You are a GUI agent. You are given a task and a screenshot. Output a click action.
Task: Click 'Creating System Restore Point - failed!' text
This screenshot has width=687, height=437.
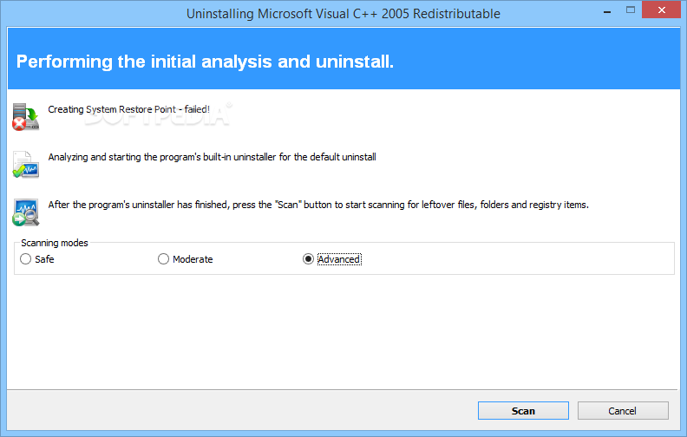pyautogui.click(x=128, y=109)
